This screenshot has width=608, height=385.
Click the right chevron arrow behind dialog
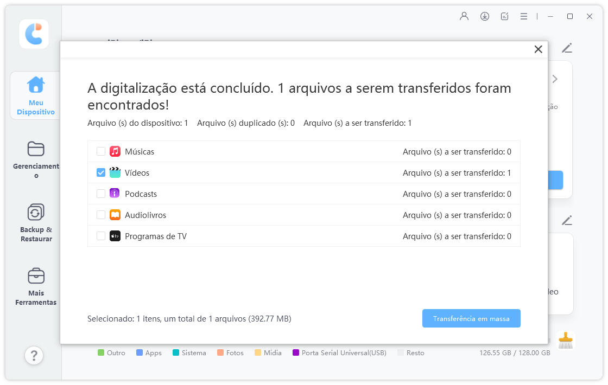[x=555, y=79]
